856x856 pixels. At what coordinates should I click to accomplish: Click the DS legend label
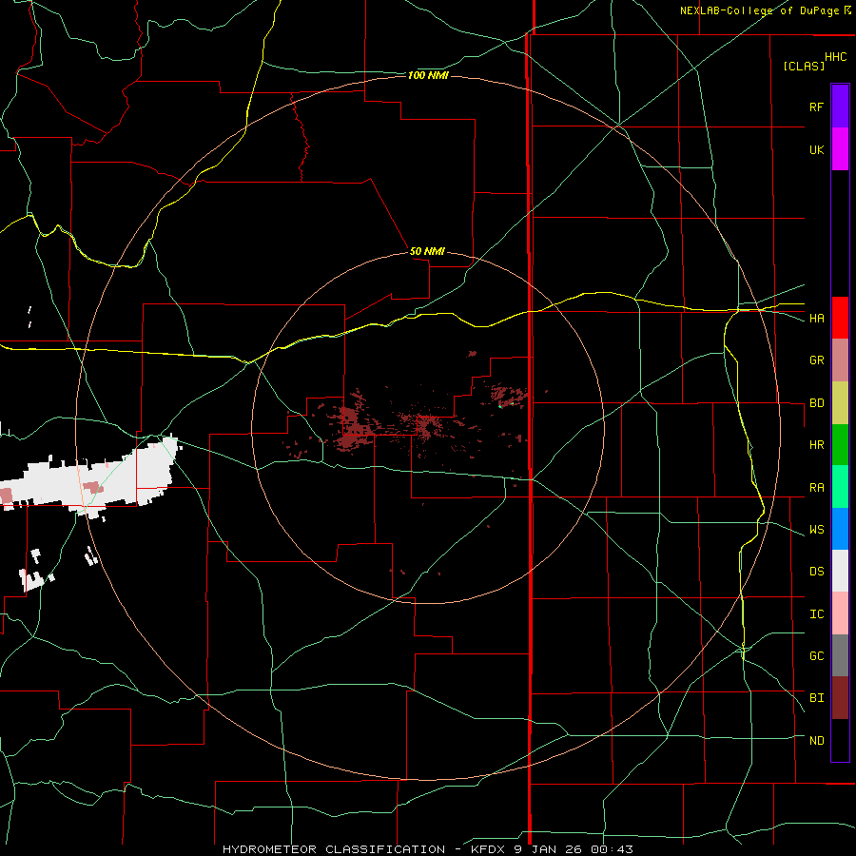pos(816,572)
